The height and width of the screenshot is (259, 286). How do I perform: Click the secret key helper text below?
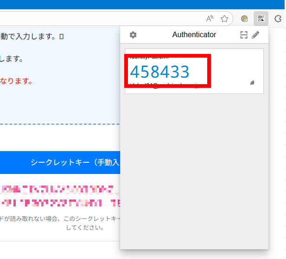coord(60,223)
